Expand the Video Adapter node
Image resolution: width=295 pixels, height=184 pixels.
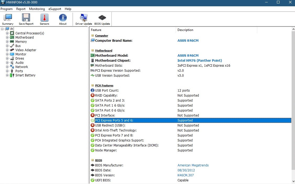click(7, 50)
